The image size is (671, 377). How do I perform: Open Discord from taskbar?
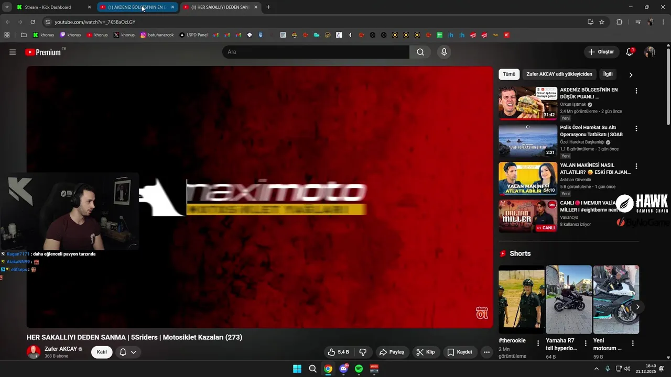pyautogui.click(x=343, y=369)
